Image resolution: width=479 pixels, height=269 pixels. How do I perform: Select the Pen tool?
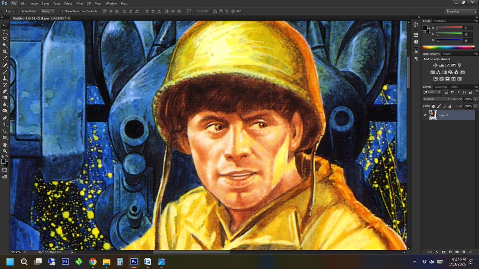(x=5, y=118)
